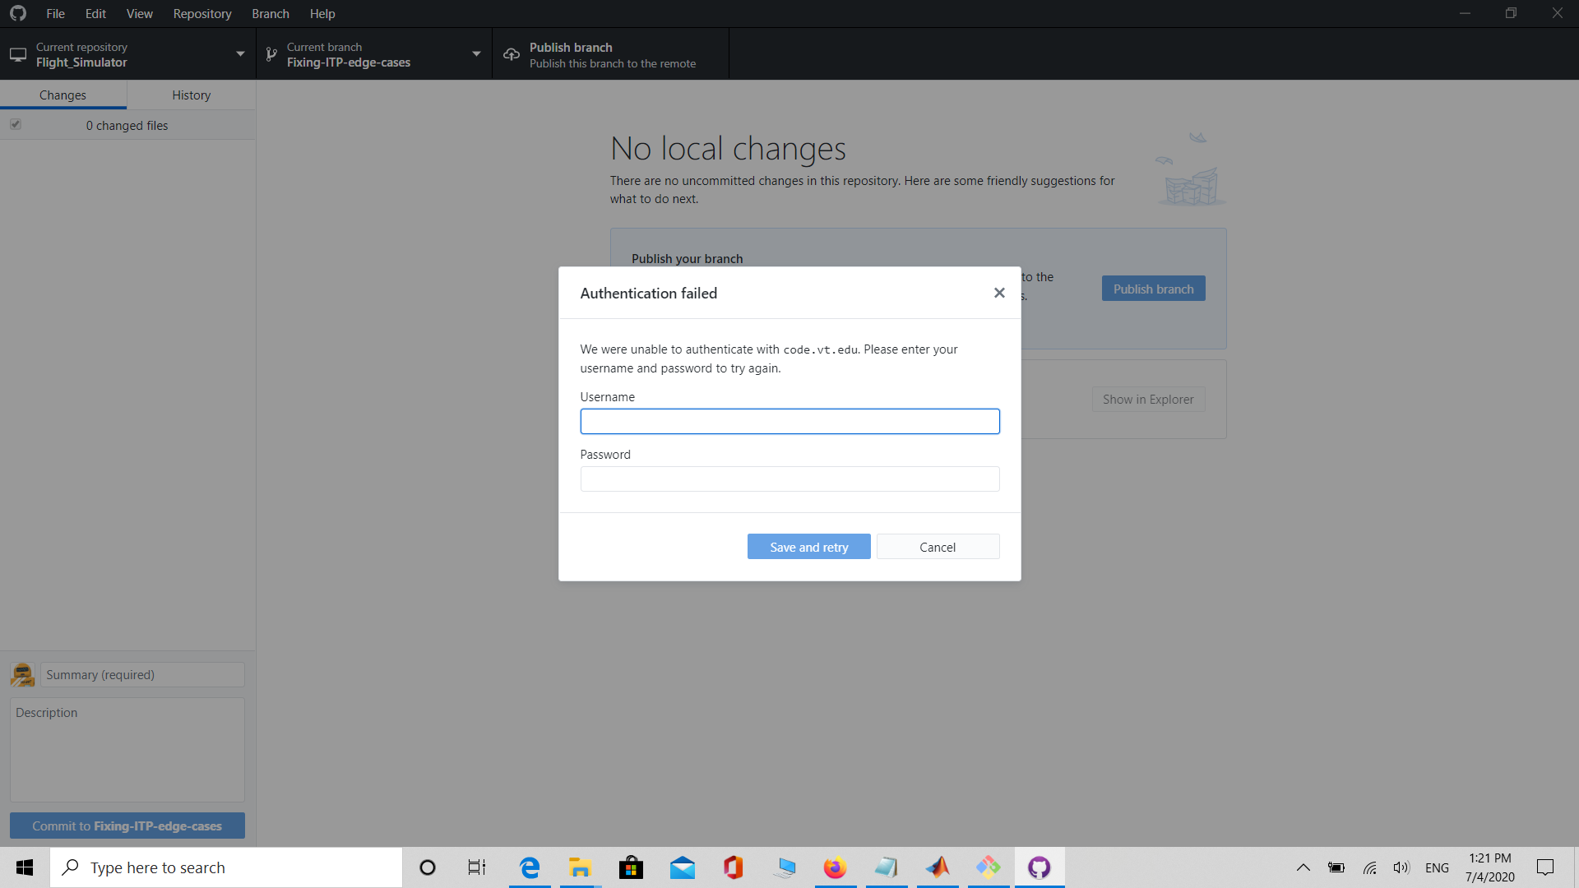Click the volume speaker tray icon
The height and width of the screenshot is (888, 1579).
click(1401, 867)
